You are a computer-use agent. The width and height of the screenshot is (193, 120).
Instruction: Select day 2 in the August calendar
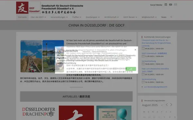170,117
